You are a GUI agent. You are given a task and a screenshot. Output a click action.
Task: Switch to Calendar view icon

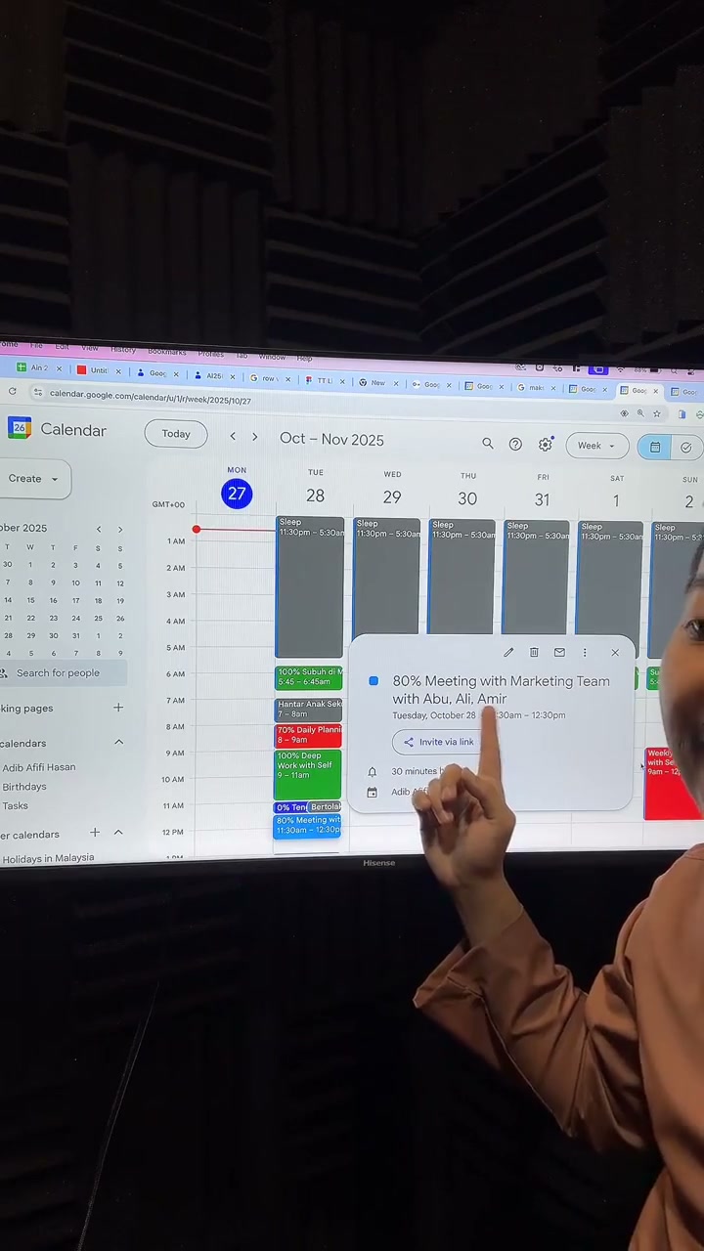(654, 447)
